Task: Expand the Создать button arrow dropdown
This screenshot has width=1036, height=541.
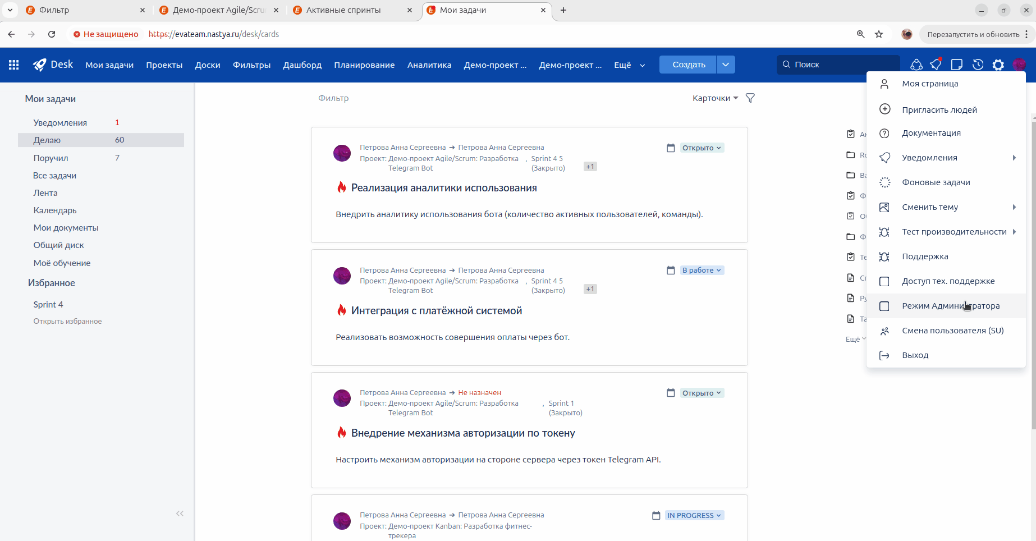Action: click(x=726, y=65)
